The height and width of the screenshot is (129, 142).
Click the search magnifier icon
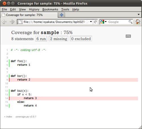[130, 22]
